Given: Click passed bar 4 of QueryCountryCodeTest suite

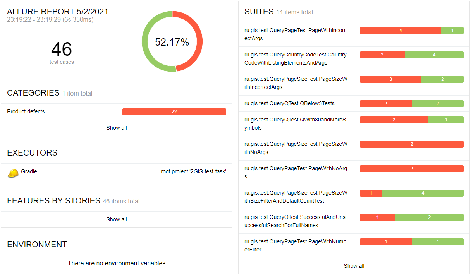Looking at the screenshot, I should click(x=434, y=55).
